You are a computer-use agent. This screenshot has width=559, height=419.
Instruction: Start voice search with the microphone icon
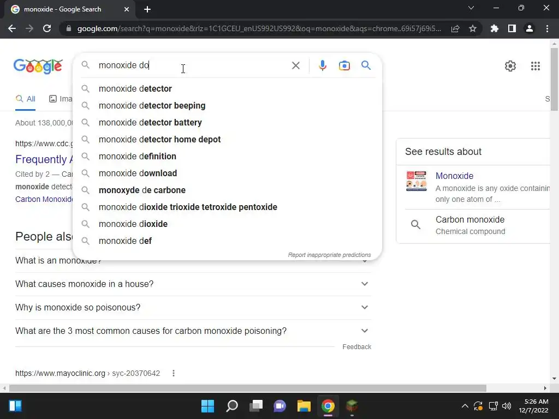click(x=323, y=65)
